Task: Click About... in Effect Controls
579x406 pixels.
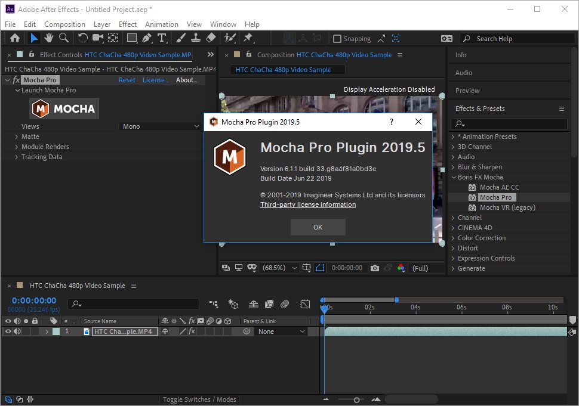Action: click(186, 80)
